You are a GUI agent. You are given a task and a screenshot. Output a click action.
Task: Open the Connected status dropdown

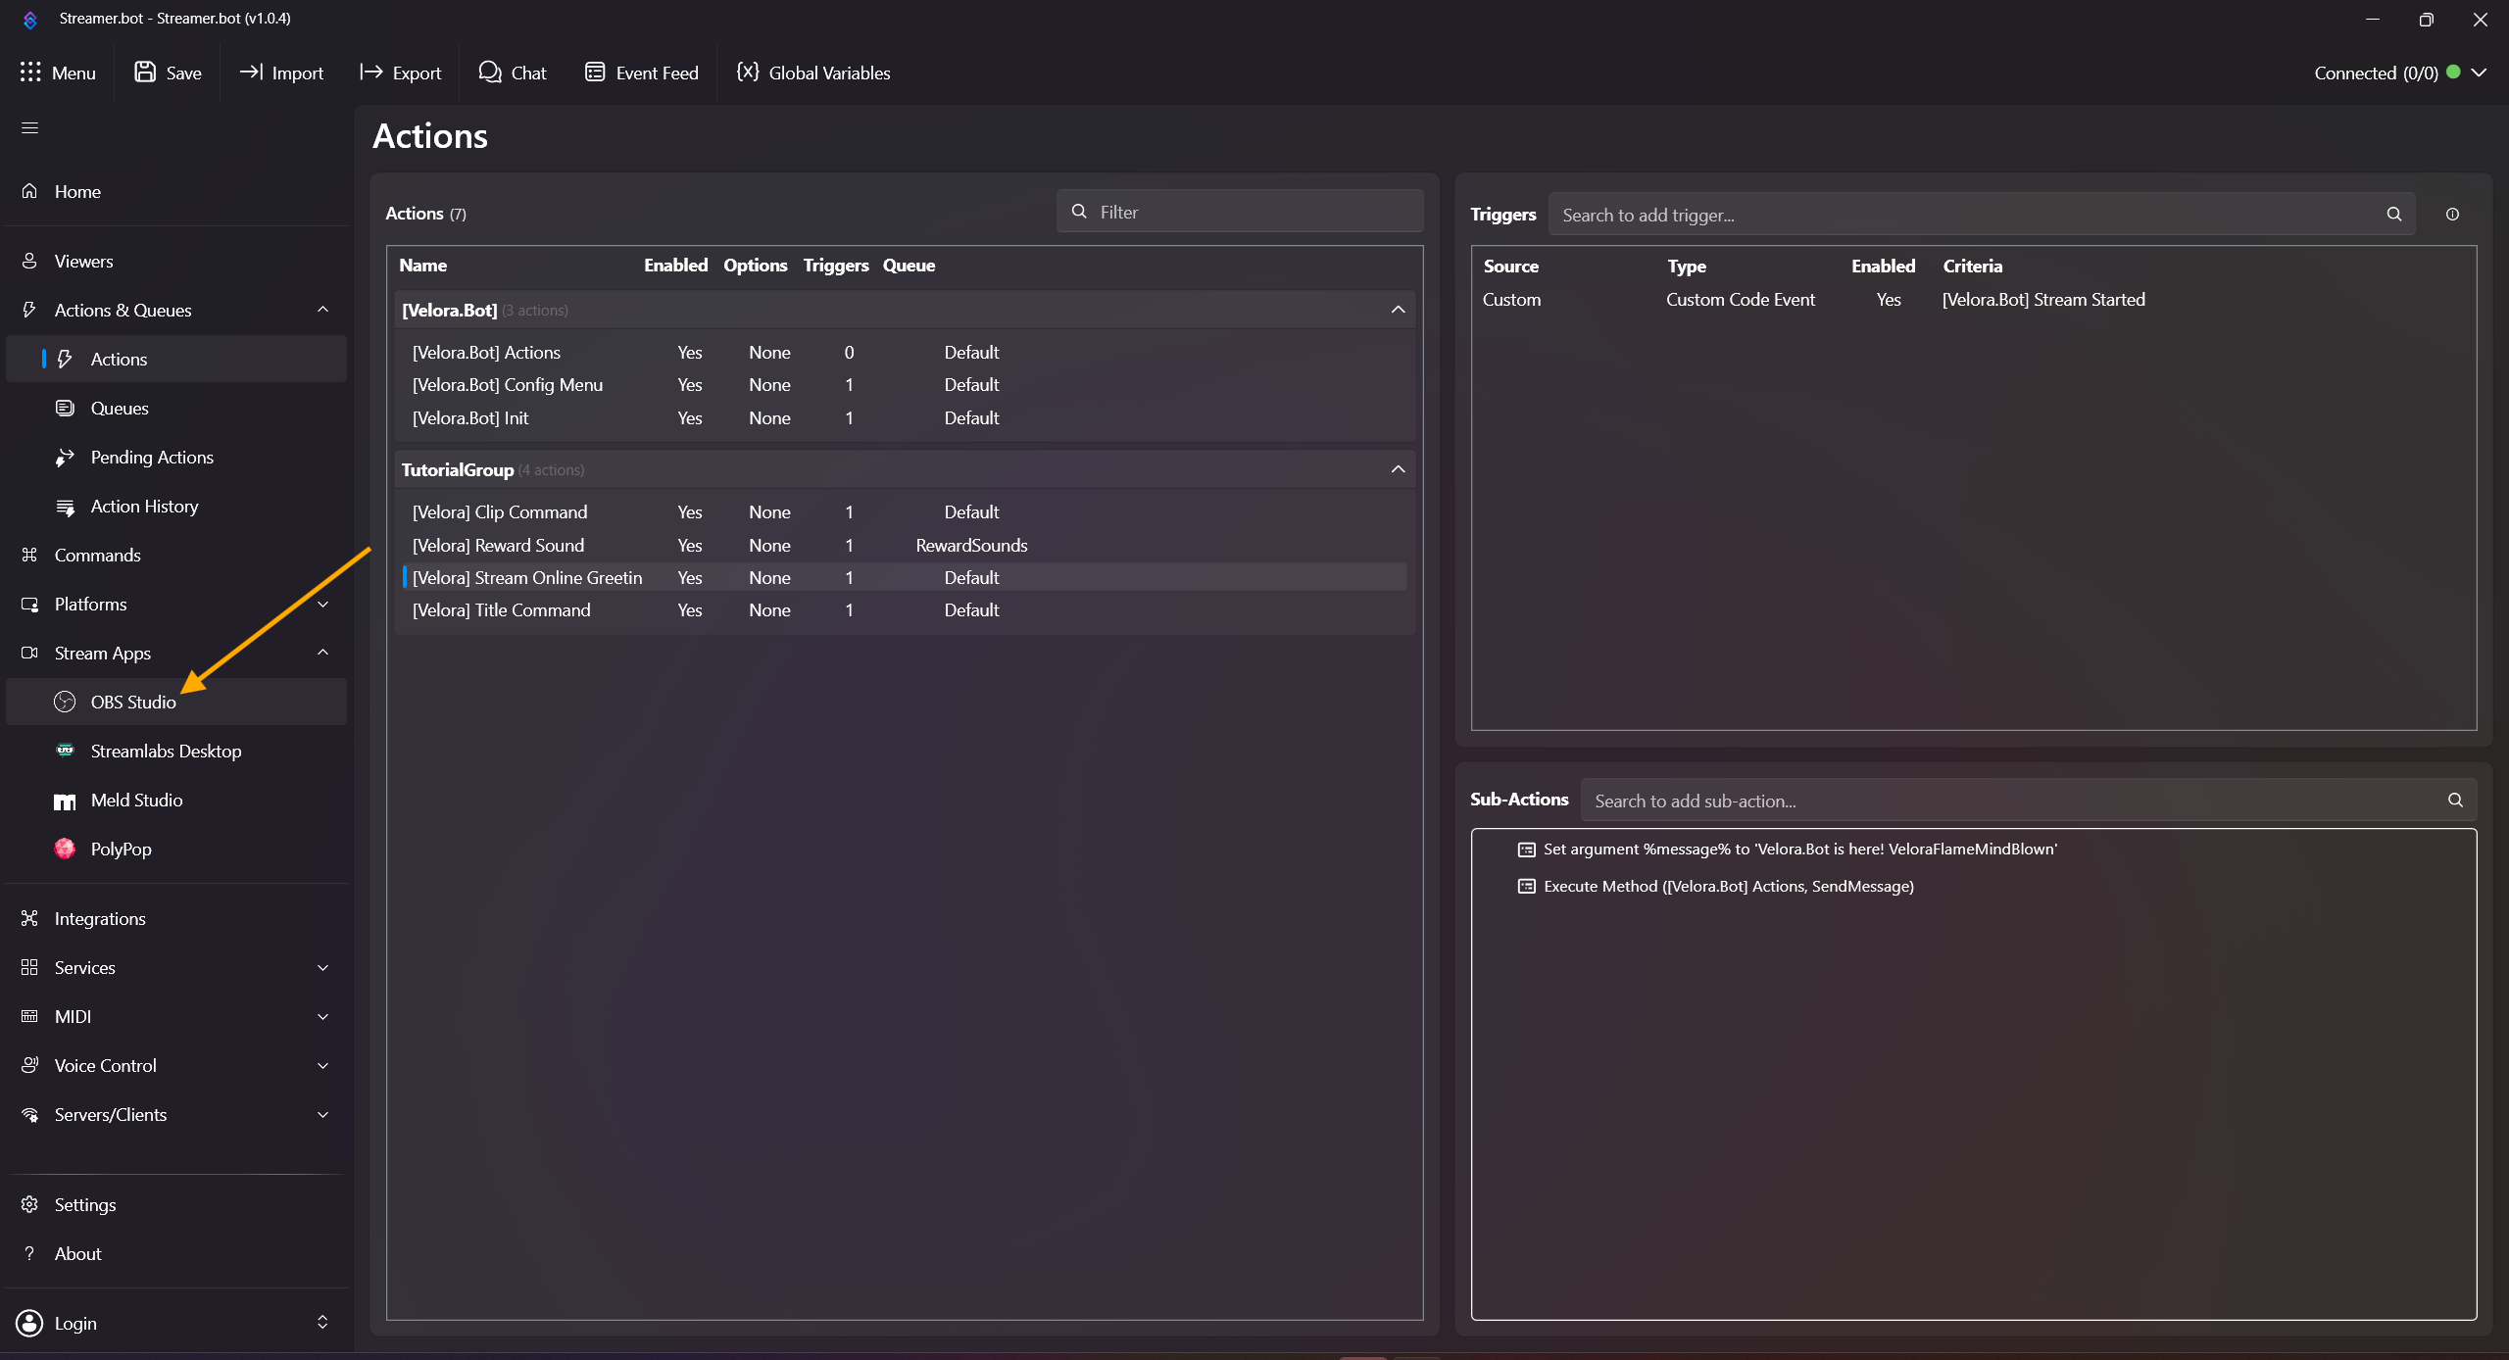coord(2479,73)
